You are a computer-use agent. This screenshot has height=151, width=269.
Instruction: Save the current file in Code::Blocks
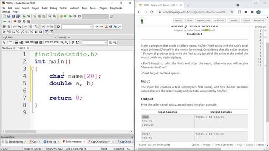coord(13,16)
